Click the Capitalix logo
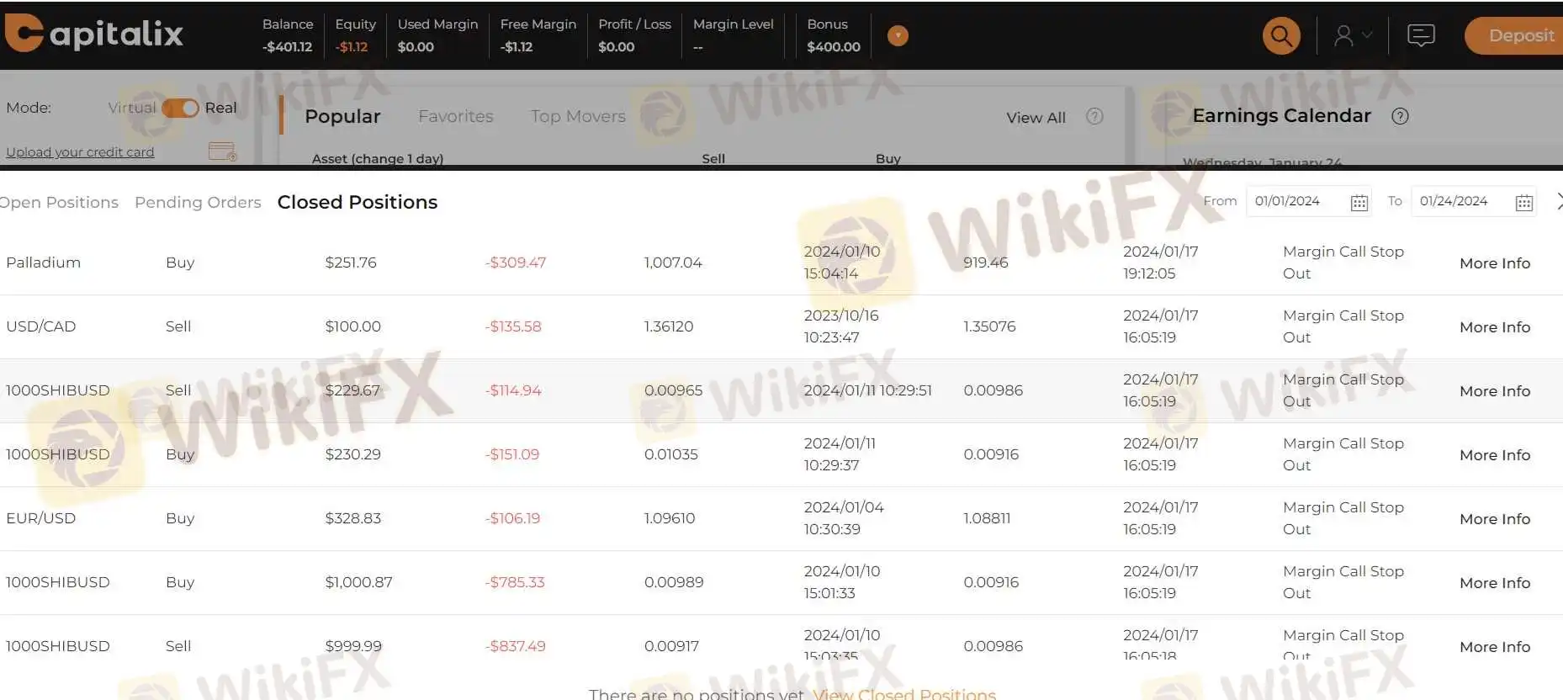 point(94,34)
